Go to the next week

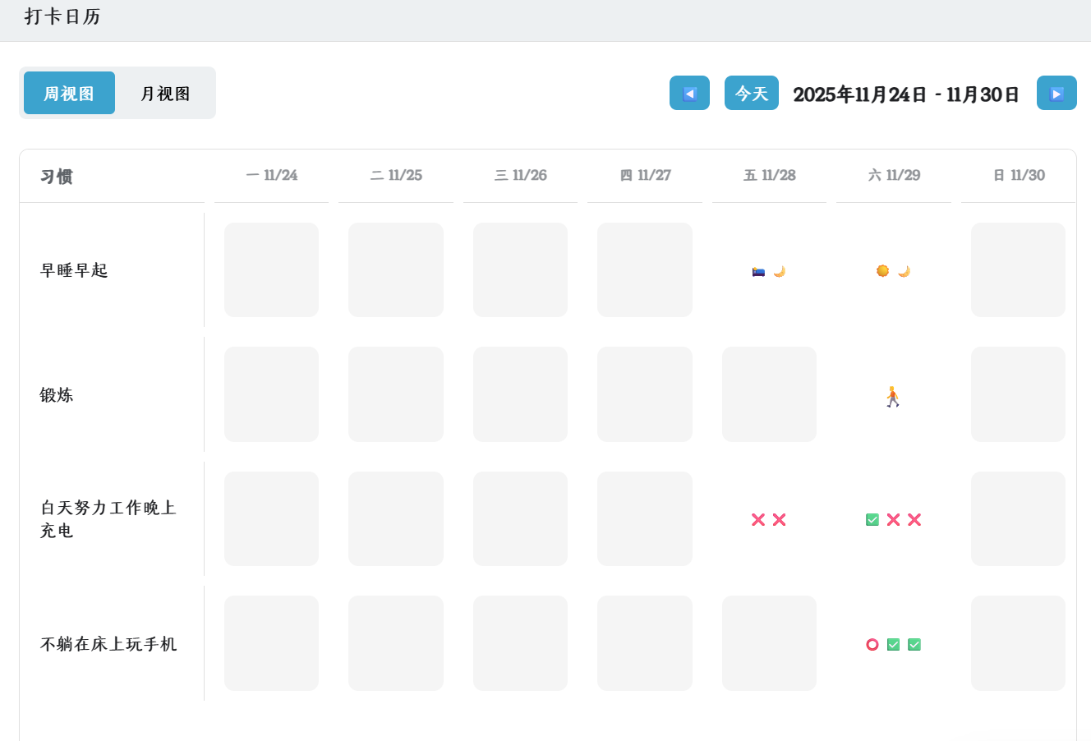[1056, 94]
